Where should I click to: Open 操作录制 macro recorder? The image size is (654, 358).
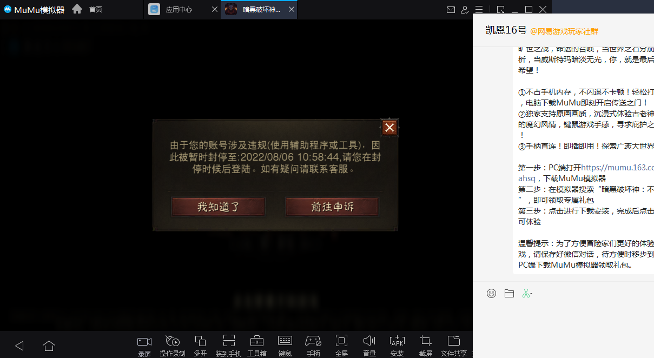pos(173,346)
